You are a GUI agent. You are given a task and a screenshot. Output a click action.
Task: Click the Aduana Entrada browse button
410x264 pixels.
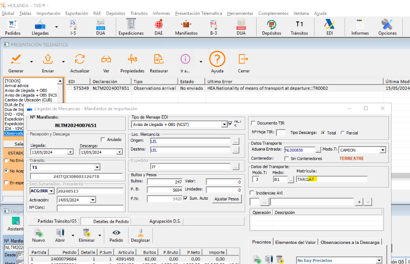318,150
